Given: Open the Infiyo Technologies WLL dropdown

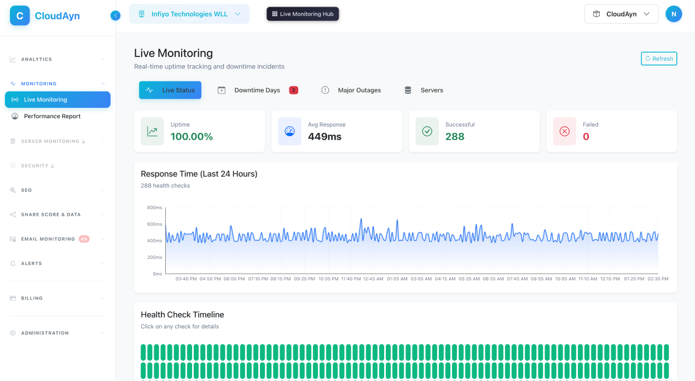Looking at the screenshot, I should coord(189,14).
